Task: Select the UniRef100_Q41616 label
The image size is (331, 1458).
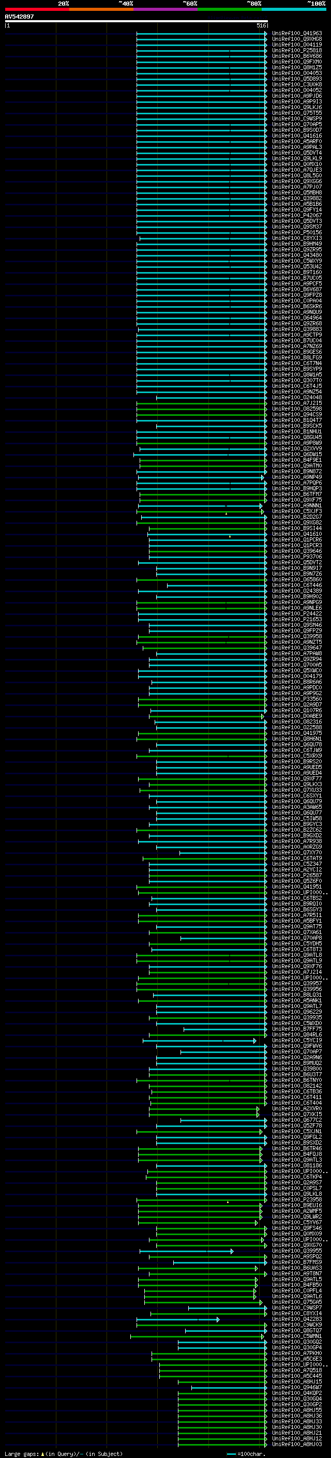Action: [x=297, y=136]
